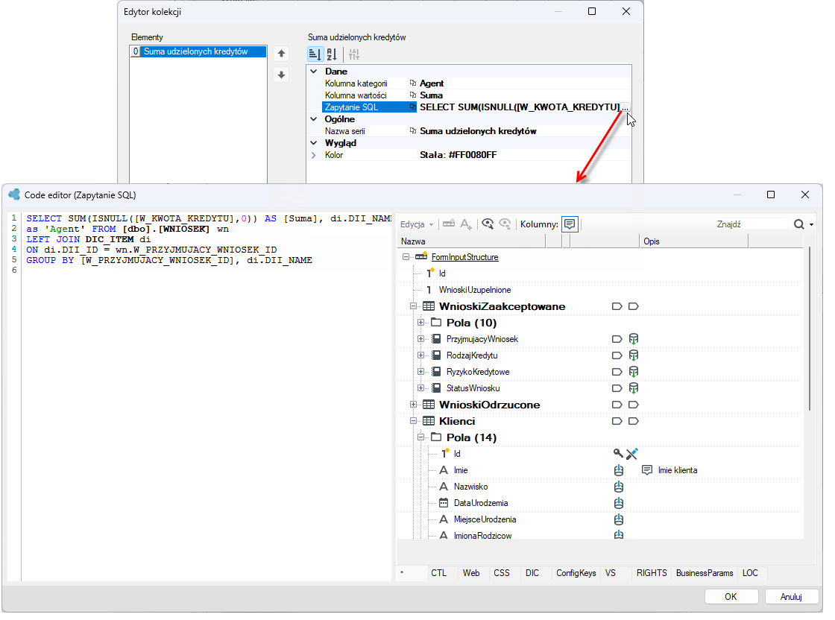Collapse the Dane property category

coord(314,72)
